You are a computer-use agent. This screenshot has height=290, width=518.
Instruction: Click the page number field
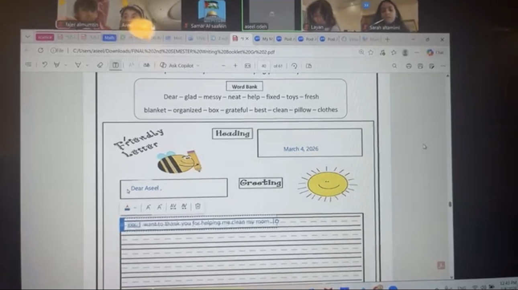tap(264, 66)
